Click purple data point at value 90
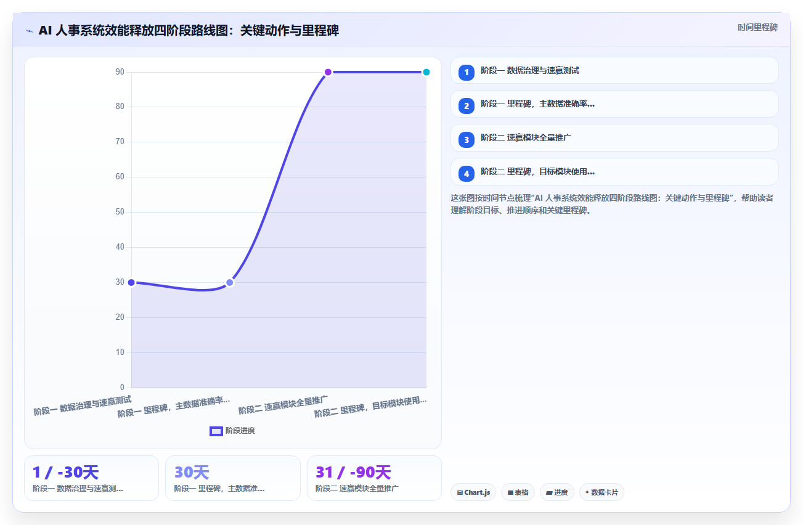803x525 pixels. [x=328, y=72]
